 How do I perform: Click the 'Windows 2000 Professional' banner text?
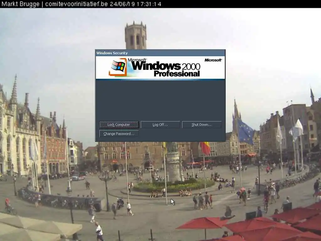tap(166, 69)
